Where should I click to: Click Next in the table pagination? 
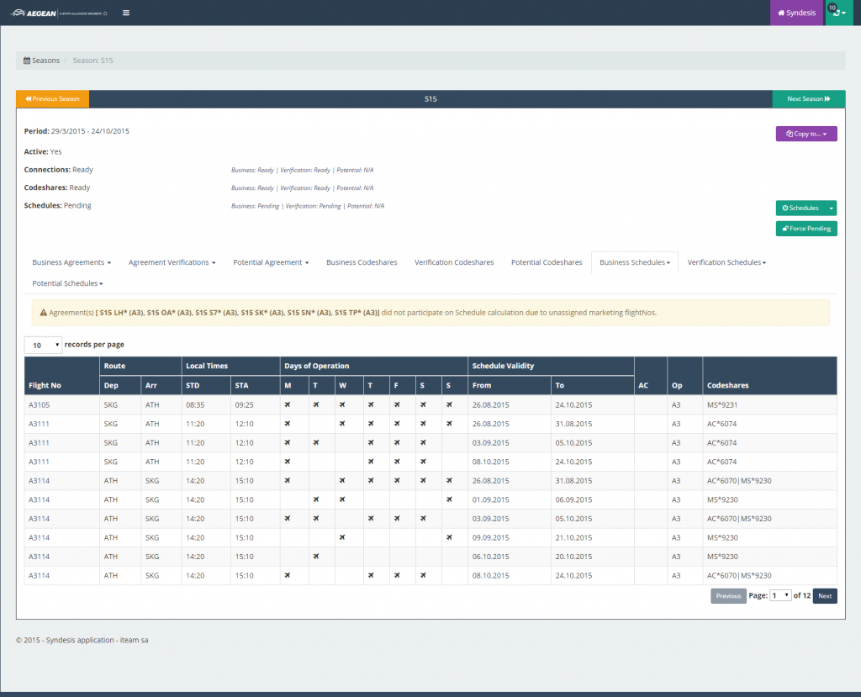pyautogui.click(x=824, y=595)
